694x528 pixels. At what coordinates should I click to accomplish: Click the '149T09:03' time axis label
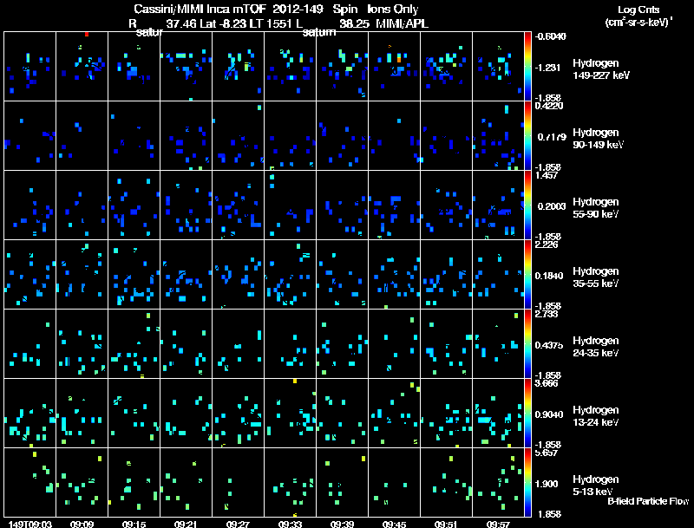(x=30, y=524)
